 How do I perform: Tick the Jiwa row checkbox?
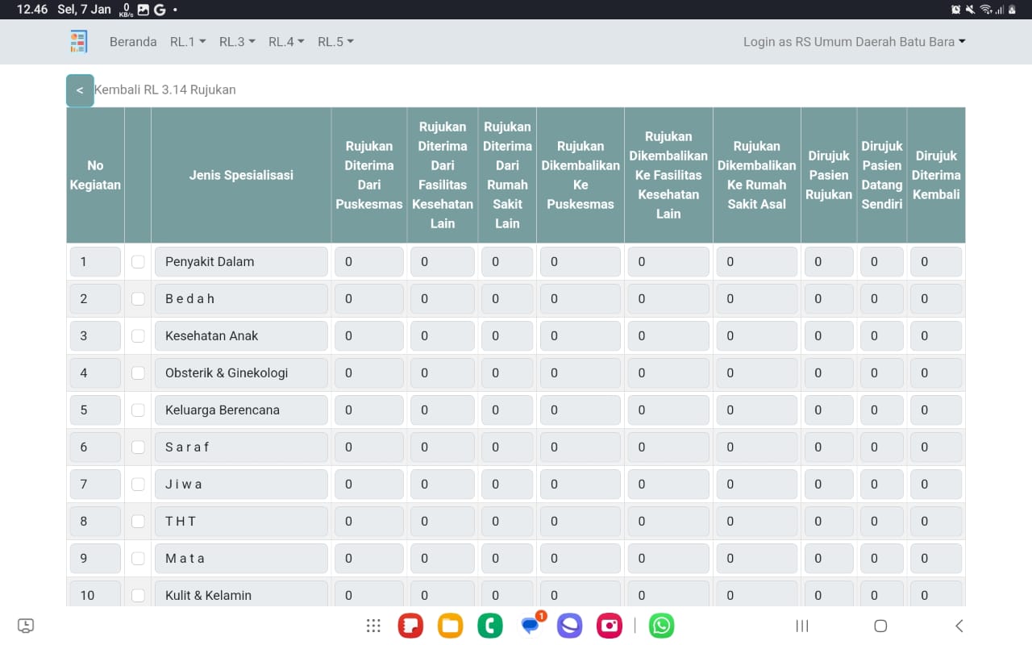pos(138,484)
